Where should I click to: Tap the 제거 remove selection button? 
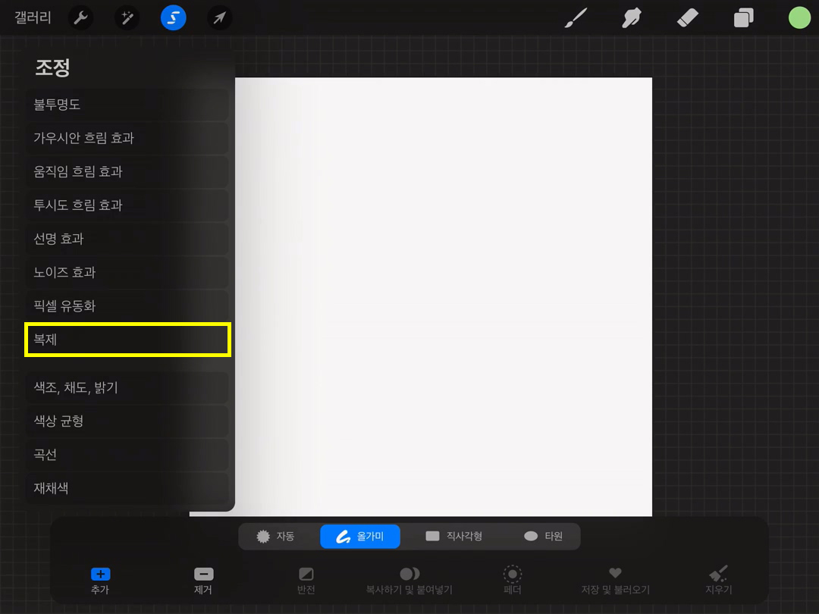pos(203,581)
